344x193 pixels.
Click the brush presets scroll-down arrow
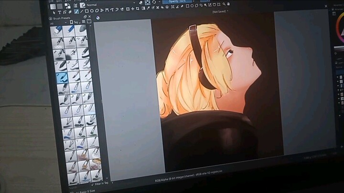(x=107, y=178)
